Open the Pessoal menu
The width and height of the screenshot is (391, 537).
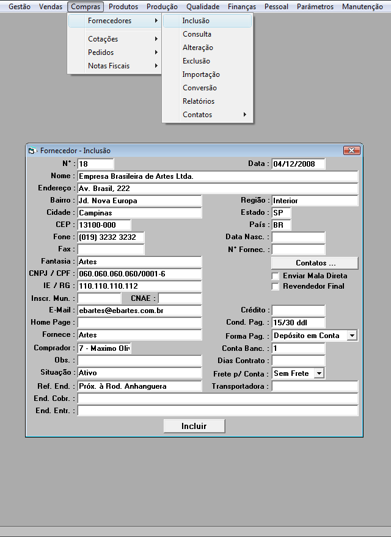[276, 7]
